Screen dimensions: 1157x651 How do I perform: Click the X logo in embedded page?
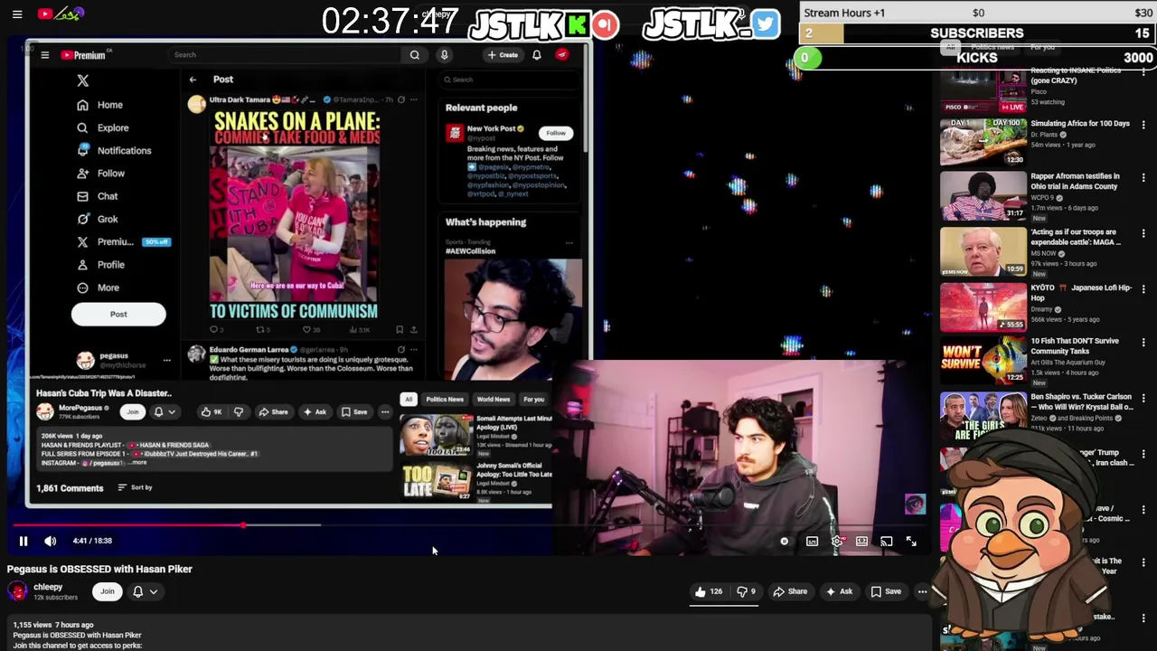point(83,80)
